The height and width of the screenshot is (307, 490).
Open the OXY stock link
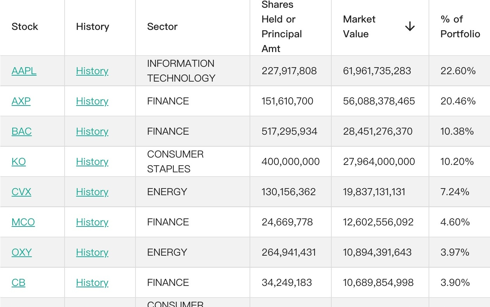point(22,252)
